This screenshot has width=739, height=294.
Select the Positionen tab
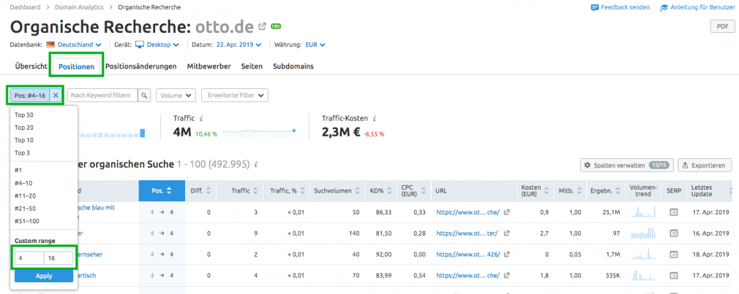tap(76, 66)
